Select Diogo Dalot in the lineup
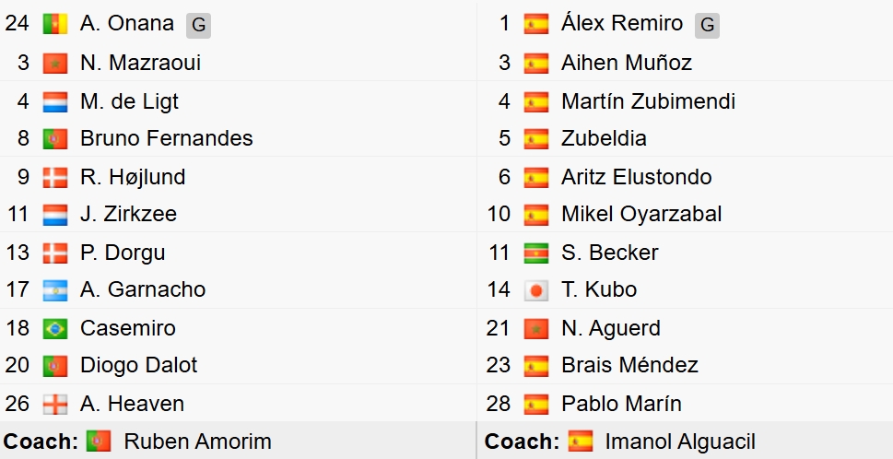The image size is (893, 459). [x=138, y=366]
